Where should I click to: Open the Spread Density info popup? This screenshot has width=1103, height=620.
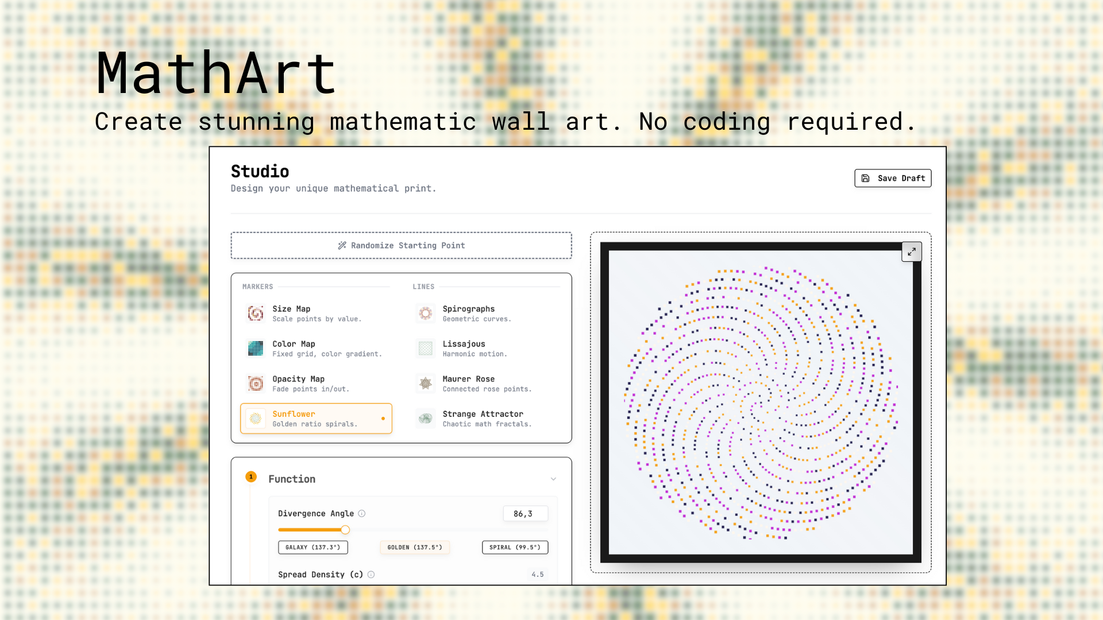point(371,574)
